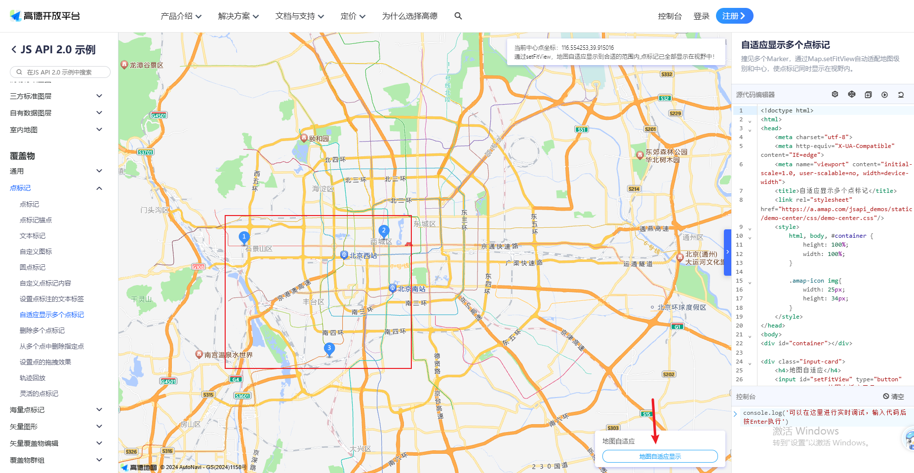
Task: Click the 东郊森林公园 landmark icon
Action: (640, 155)
